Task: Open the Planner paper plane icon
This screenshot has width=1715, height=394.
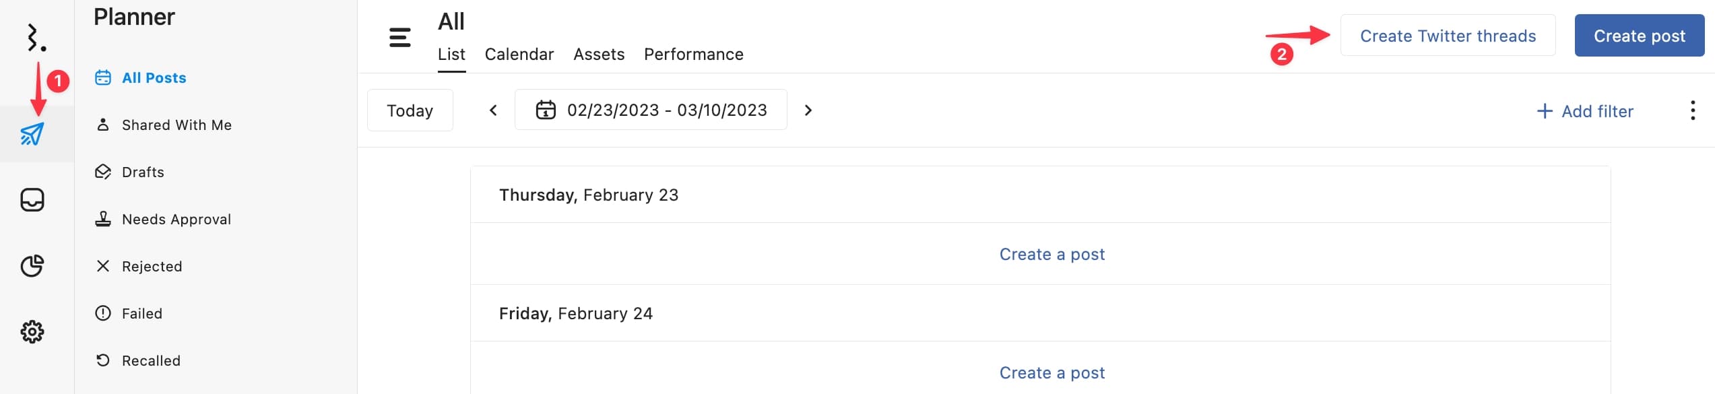Action: coord(32,134)
